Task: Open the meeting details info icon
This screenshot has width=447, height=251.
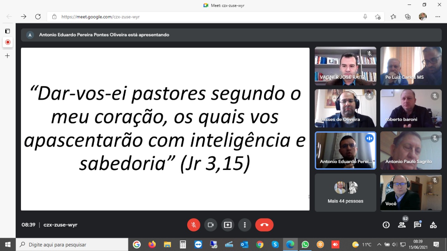Action: coord(386,225)
